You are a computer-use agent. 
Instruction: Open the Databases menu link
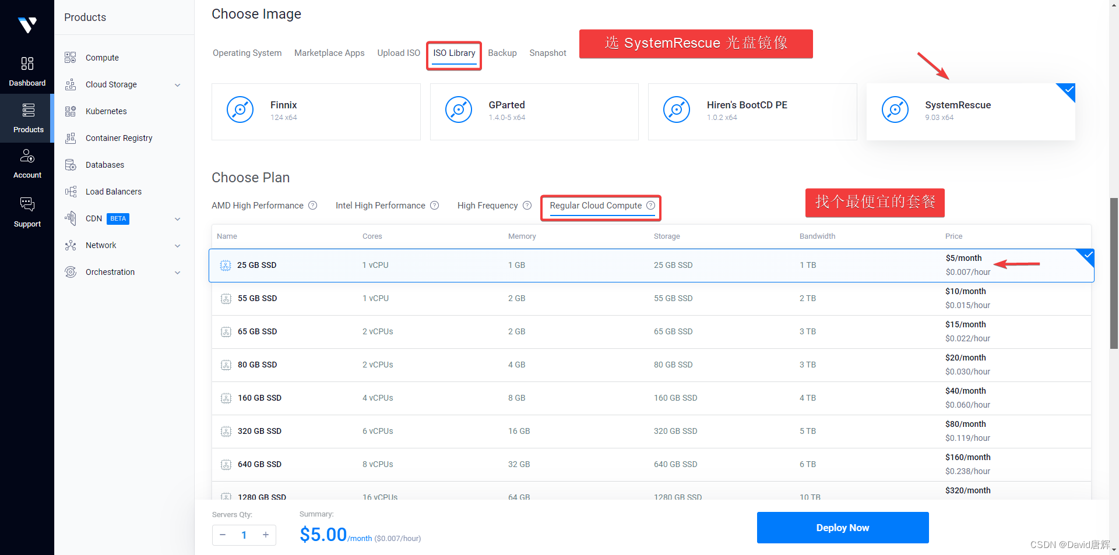click(x=105, y=165)
